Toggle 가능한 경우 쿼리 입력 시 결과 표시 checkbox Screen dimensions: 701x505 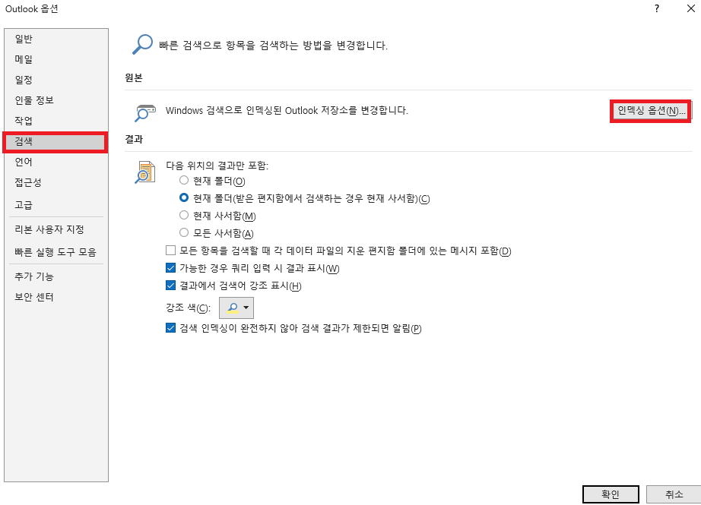[170, 268]
